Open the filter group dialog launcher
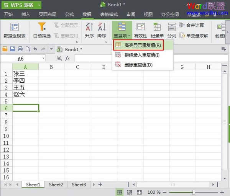 point(77,42)
